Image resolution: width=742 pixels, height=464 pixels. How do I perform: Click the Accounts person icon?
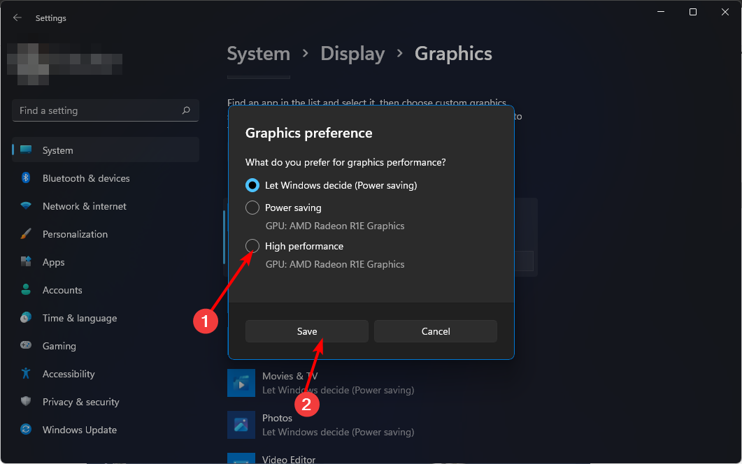pos(26,289)
